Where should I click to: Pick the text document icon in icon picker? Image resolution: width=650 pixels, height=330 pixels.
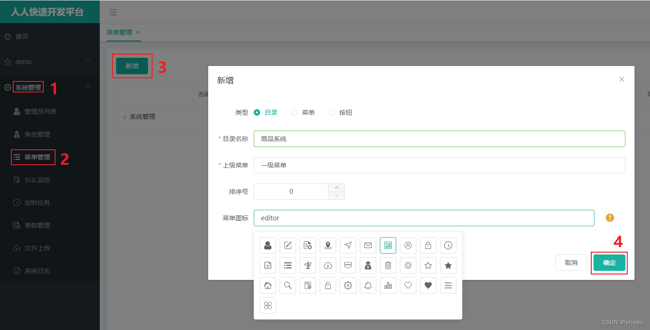coord(268,265)
